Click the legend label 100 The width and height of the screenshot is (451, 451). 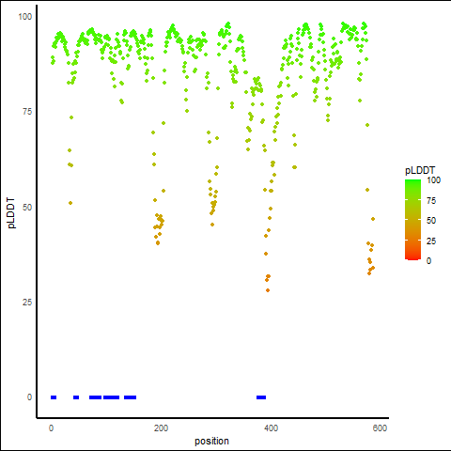click(433, 180)
